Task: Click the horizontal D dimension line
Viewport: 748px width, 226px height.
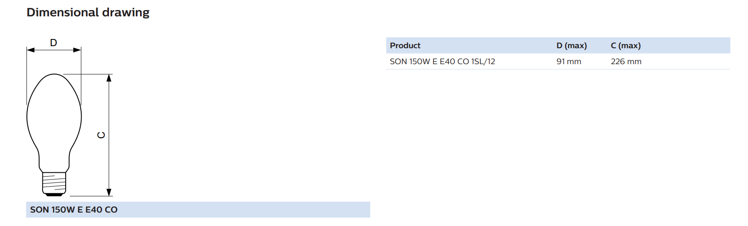Action: coord(54,50)
